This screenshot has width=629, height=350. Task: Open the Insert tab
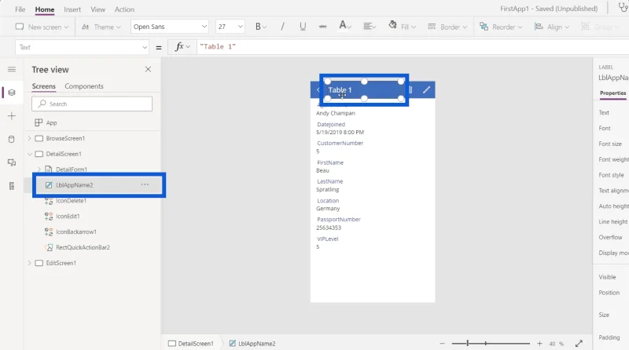click(72, 9)
